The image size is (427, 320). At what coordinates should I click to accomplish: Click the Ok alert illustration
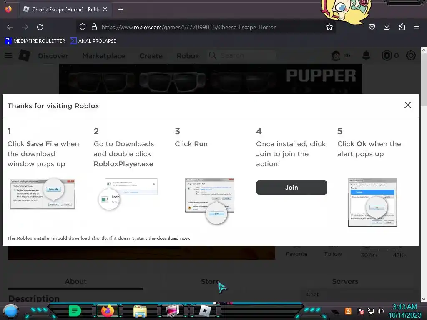point(372,202)
